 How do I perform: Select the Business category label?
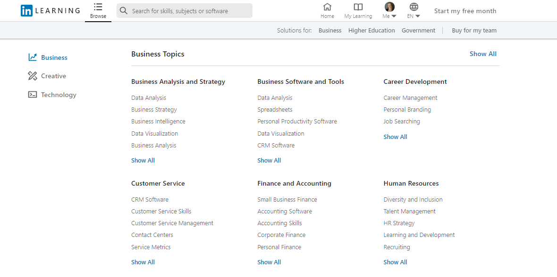click(x=54, y=57)
